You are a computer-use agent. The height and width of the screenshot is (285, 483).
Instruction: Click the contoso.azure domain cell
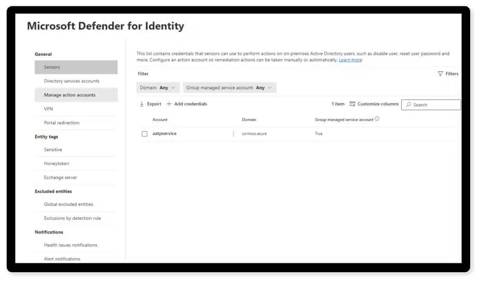(x=254, y=134)
